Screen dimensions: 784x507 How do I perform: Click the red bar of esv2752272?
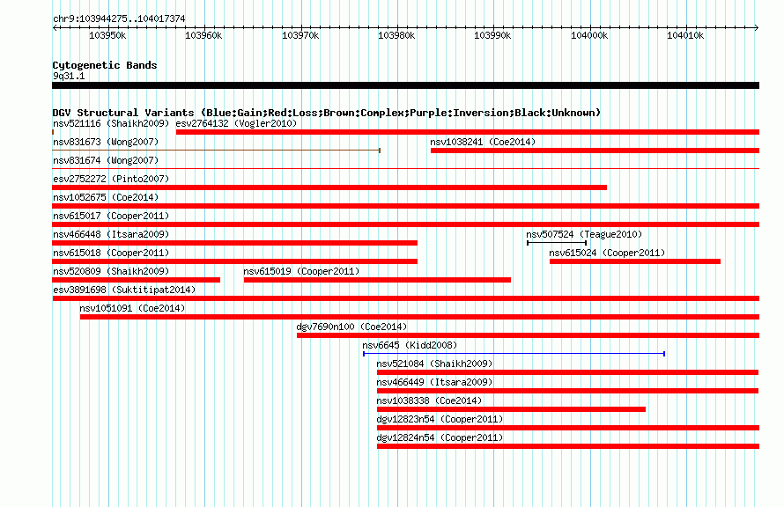point(329,187)
